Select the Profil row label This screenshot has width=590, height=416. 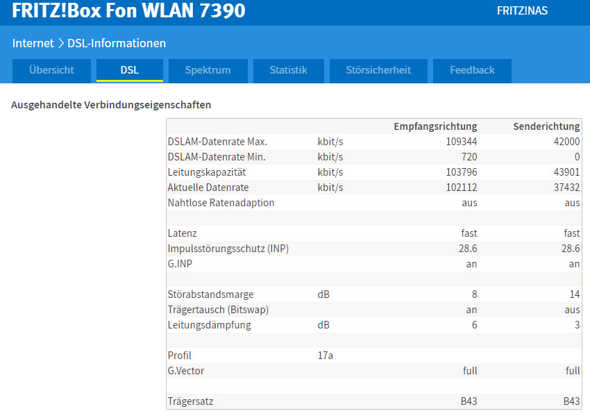(180, 356)
